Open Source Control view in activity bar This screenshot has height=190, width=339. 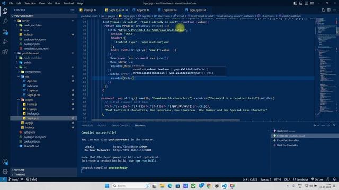(5, 32)
